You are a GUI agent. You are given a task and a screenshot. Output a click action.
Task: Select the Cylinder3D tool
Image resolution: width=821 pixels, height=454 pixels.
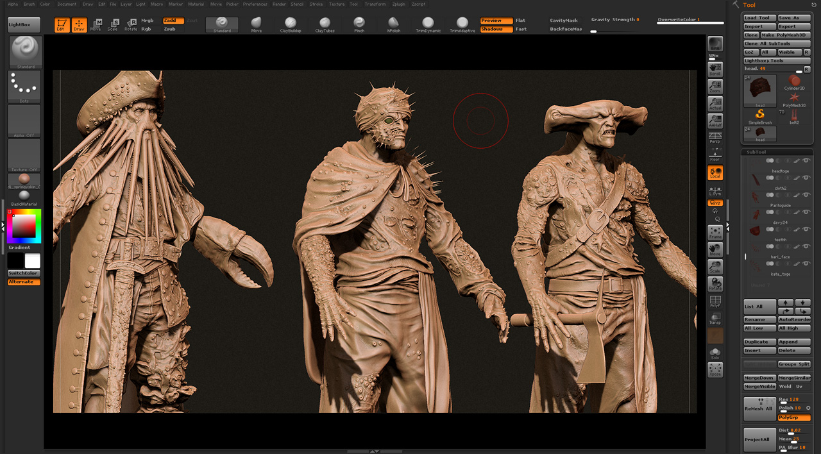click(x=795, y=83)
